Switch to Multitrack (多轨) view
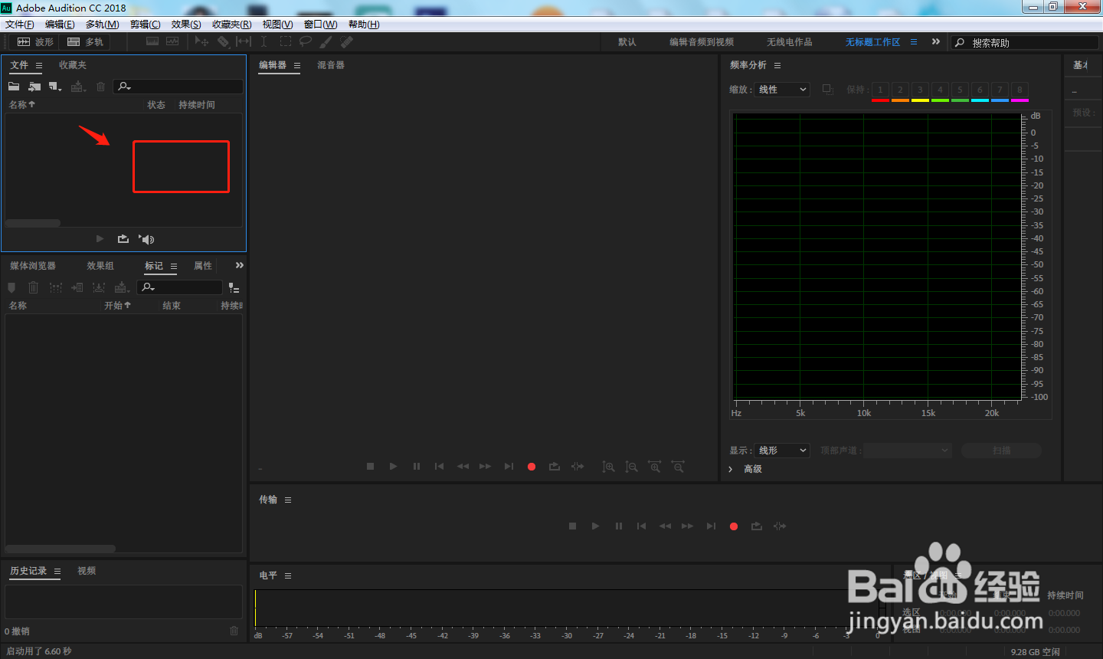 coord(85,42)
